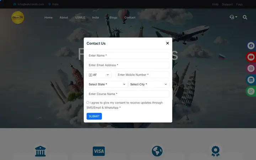Click the Enter Mobile Number field
Screen dimensions: 256x160
point(142,75)
